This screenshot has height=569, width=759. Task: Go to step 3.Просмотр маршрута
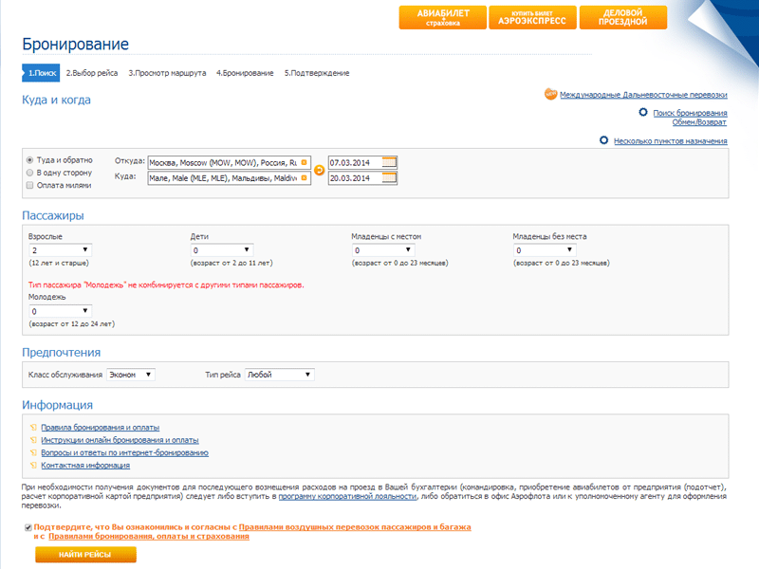pos(167,73)
